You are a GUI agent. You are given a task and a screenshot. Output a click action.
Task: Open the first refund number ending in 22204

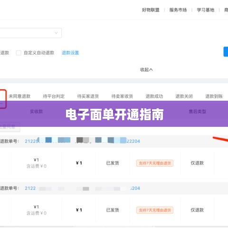tap(82, 141)
